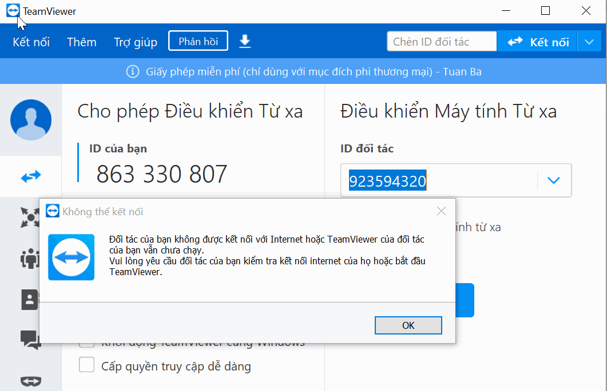Click the ID đối tác label
The height and width of the screenshot is (391, 607).
point(367,149)
